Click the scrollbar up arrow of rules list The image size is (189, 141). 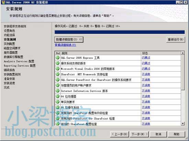click(183, 53)
